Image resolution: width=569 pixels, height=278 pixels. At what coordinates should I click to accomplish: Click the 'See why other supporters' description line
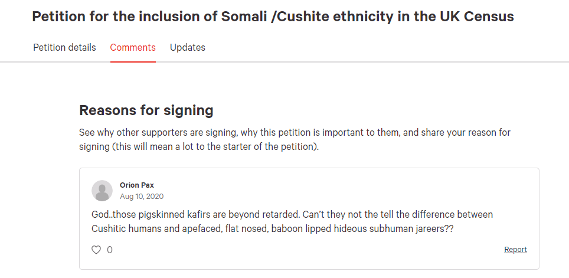tap(295, 132)
